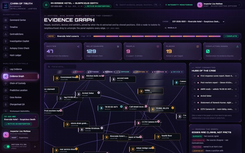Turn off the Motion FX switch

coord(7,146)
